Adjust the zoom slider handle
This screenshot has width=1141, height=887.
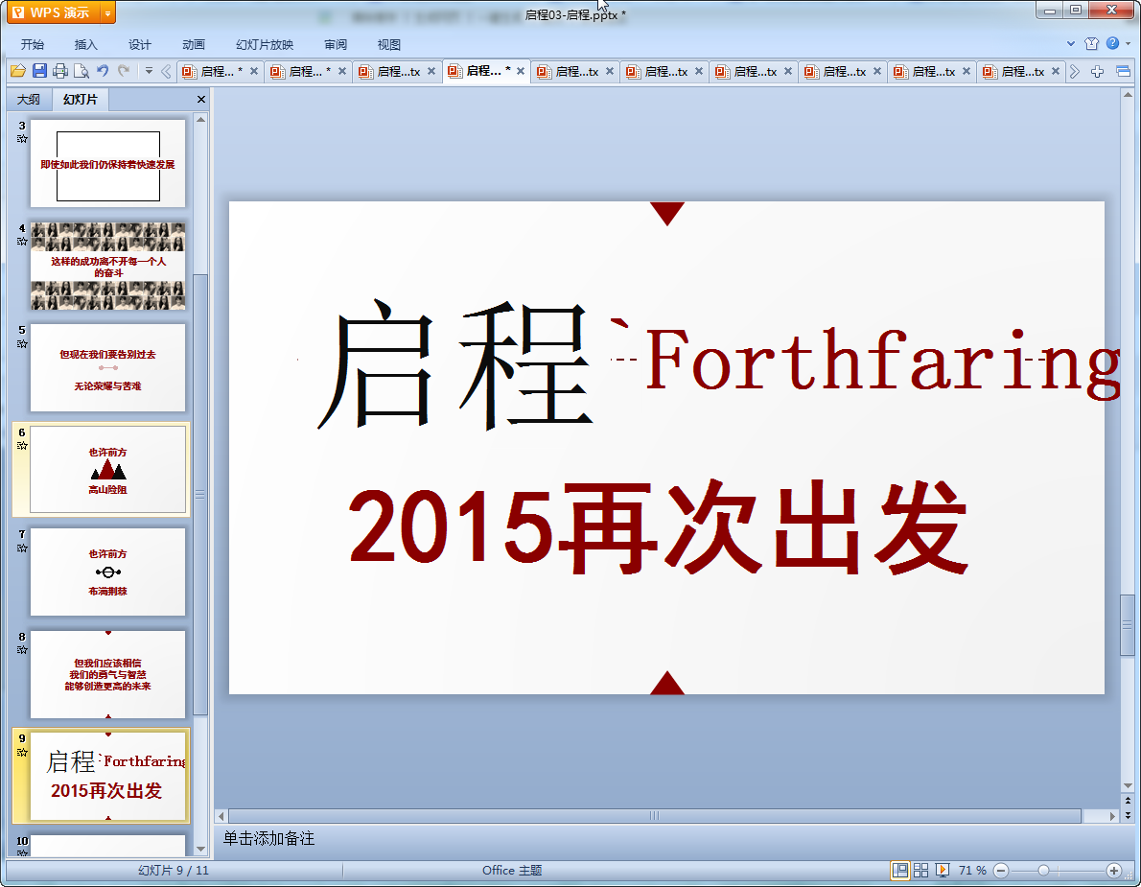(x=1043, y=871)
